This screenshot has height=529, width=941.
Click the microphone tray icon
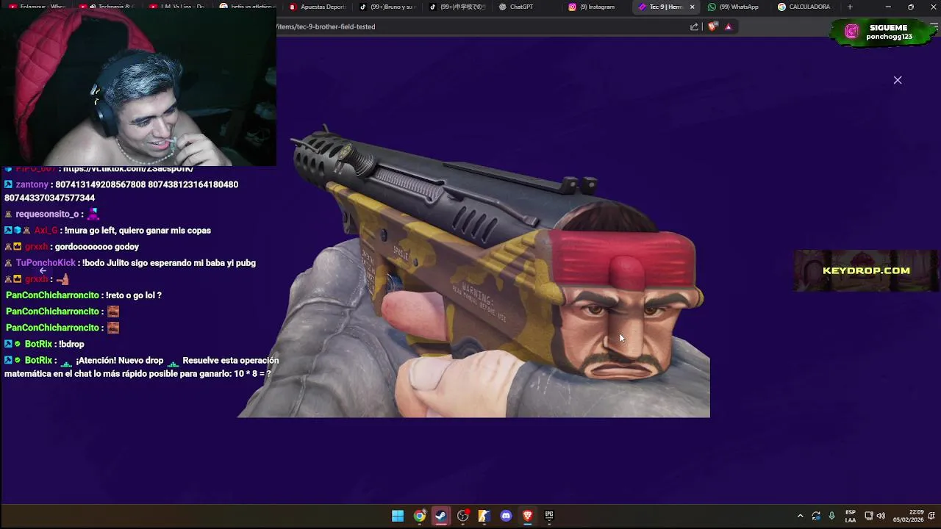click(x=832, y=516)
